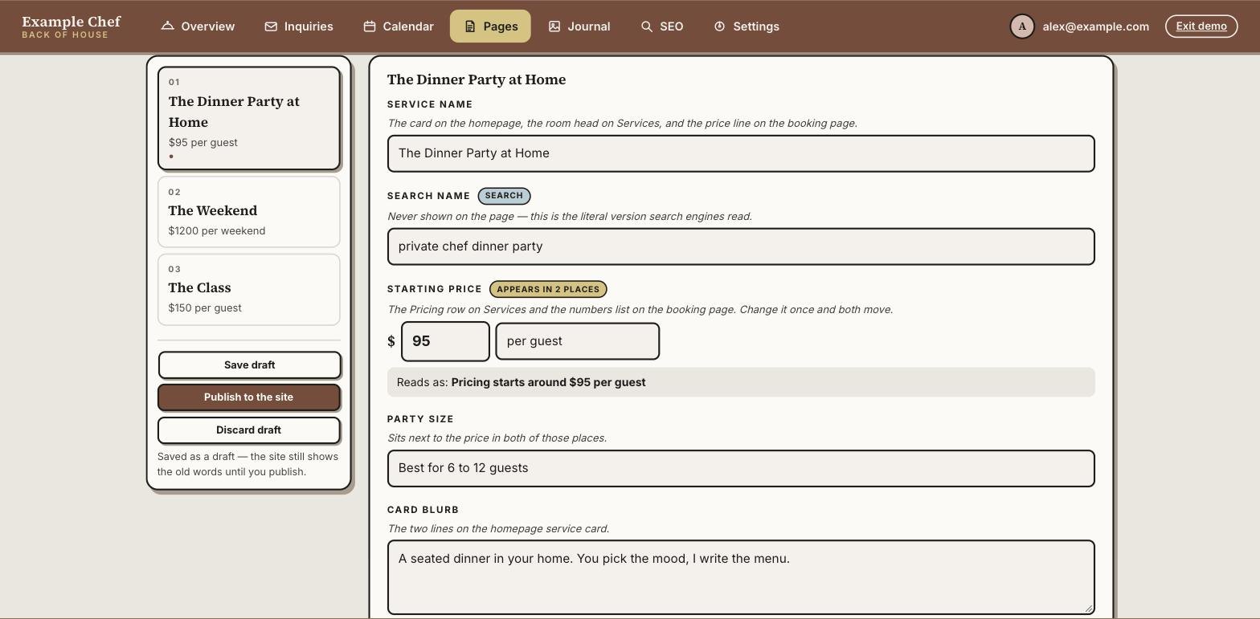Click the Card Blurb resize handle
Screen dimensions: 1260x619
tap(1089, 609)
